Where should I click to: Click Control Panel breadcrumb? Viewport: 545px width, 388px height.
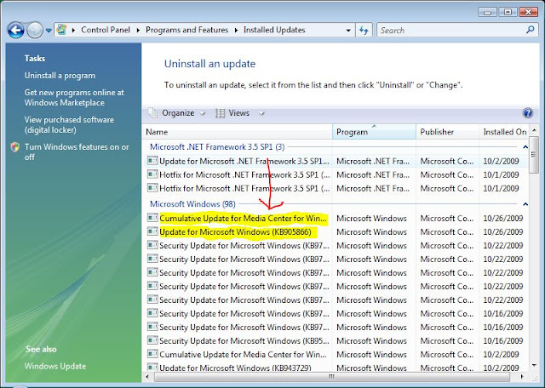(x=106, y=30)
